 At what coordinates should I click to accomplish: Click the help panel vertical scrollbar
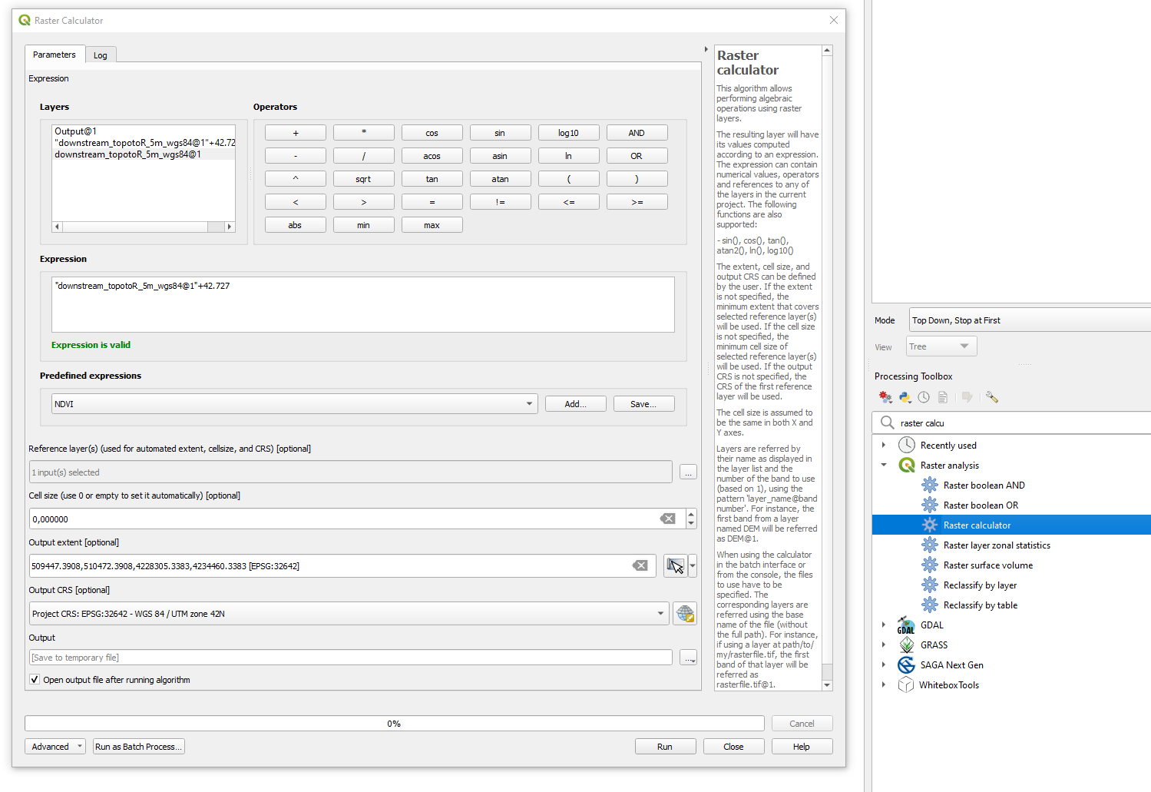click(827, 367)
